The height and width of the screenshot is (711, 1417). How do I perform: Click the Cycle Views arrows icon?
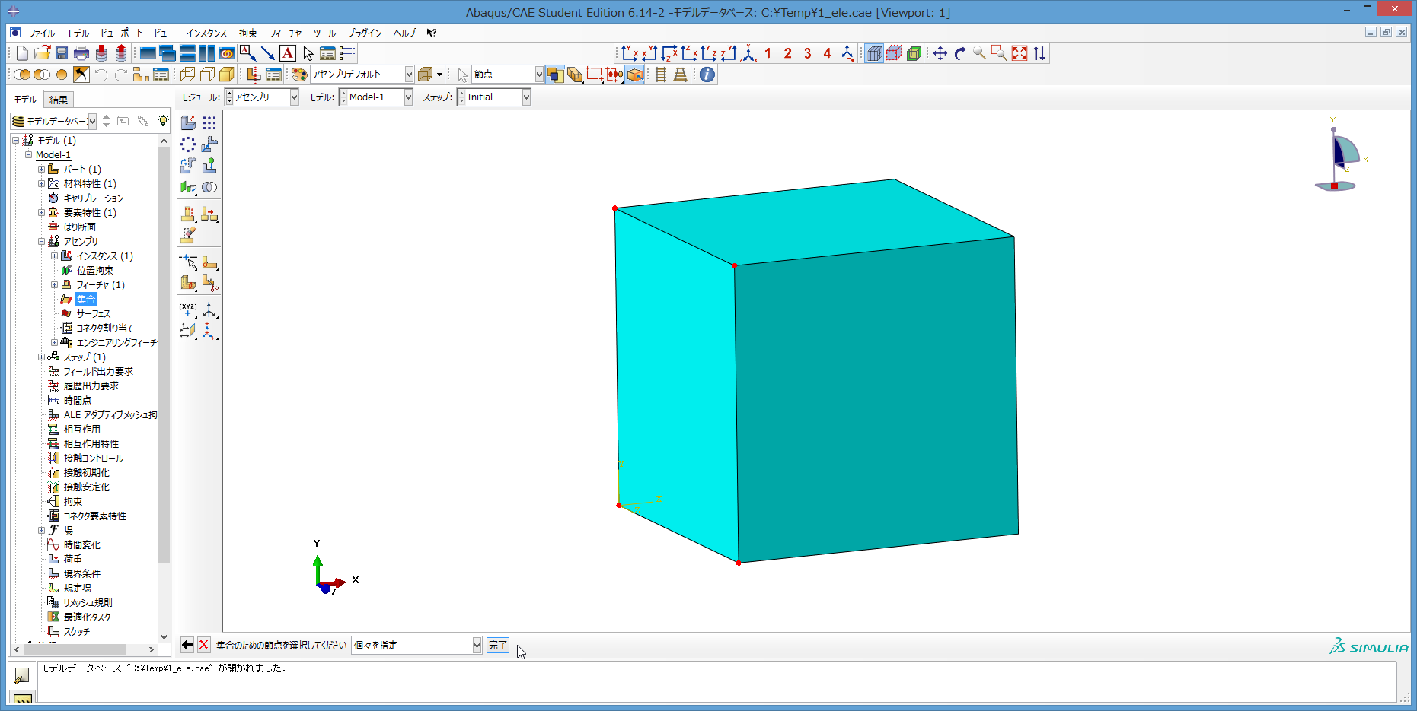tap(1039, 53)
